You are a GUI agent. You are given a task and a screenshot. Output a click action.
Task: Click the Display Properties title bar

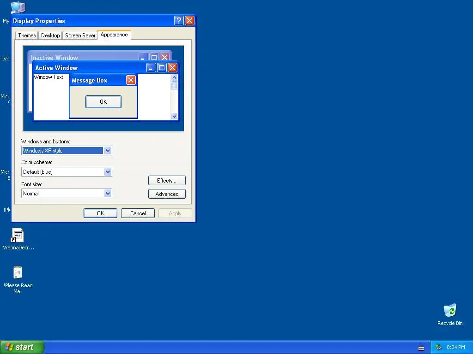tap(103, 20)
